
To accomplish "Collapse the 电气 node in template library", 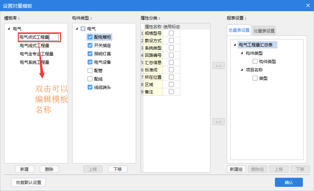I will [x=8, y=29].
